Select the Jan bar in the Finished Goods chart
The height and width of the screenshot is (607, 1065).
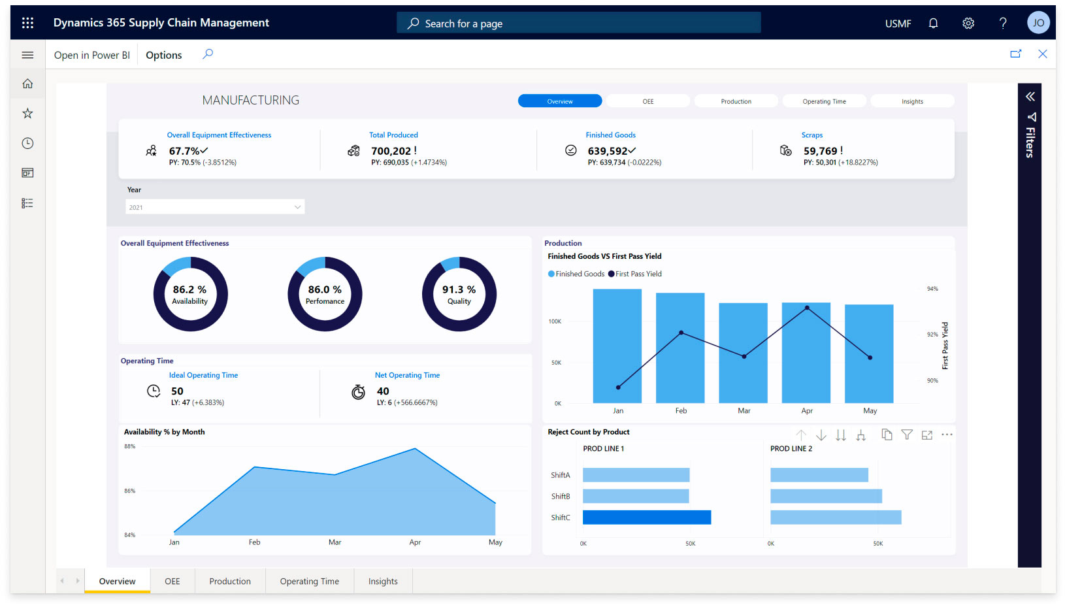click(x=617, y=346)
